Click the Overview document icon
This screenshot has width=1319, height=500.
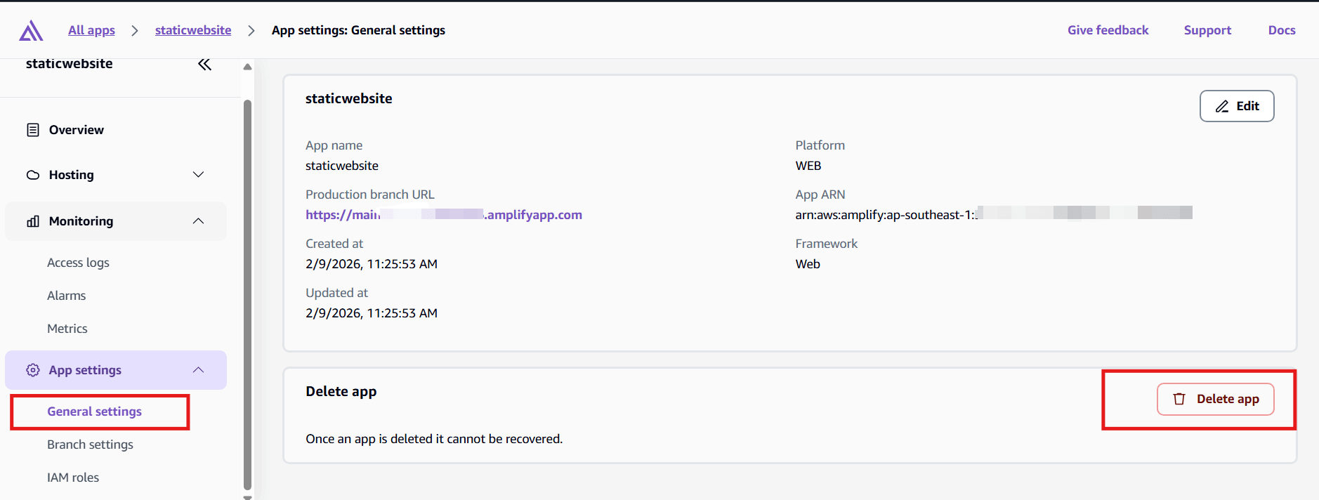tap(33, 130)
